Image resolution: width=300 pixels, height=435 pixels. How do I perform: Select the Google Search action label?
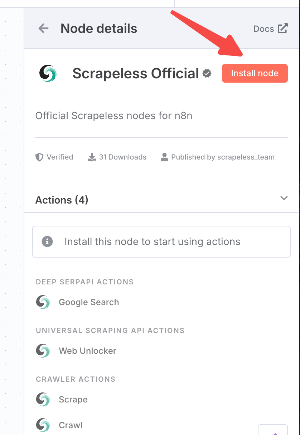coord(89,302)
